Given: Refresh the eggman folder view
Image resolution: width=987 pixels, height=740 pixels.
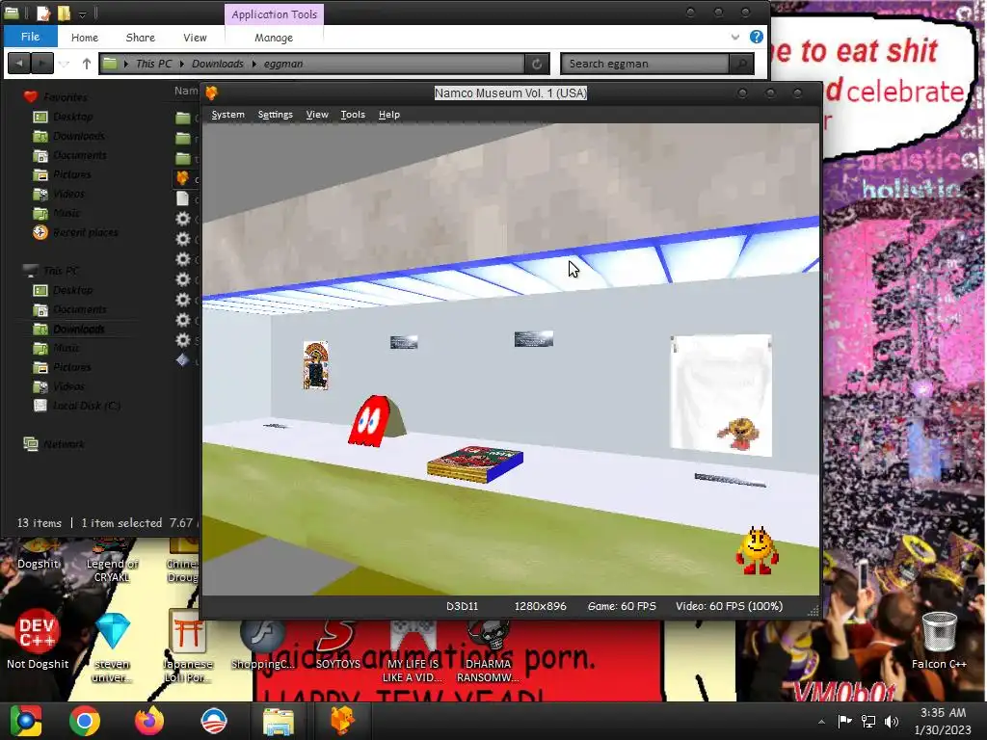Looking at the screenshot, I should [537, 64].
